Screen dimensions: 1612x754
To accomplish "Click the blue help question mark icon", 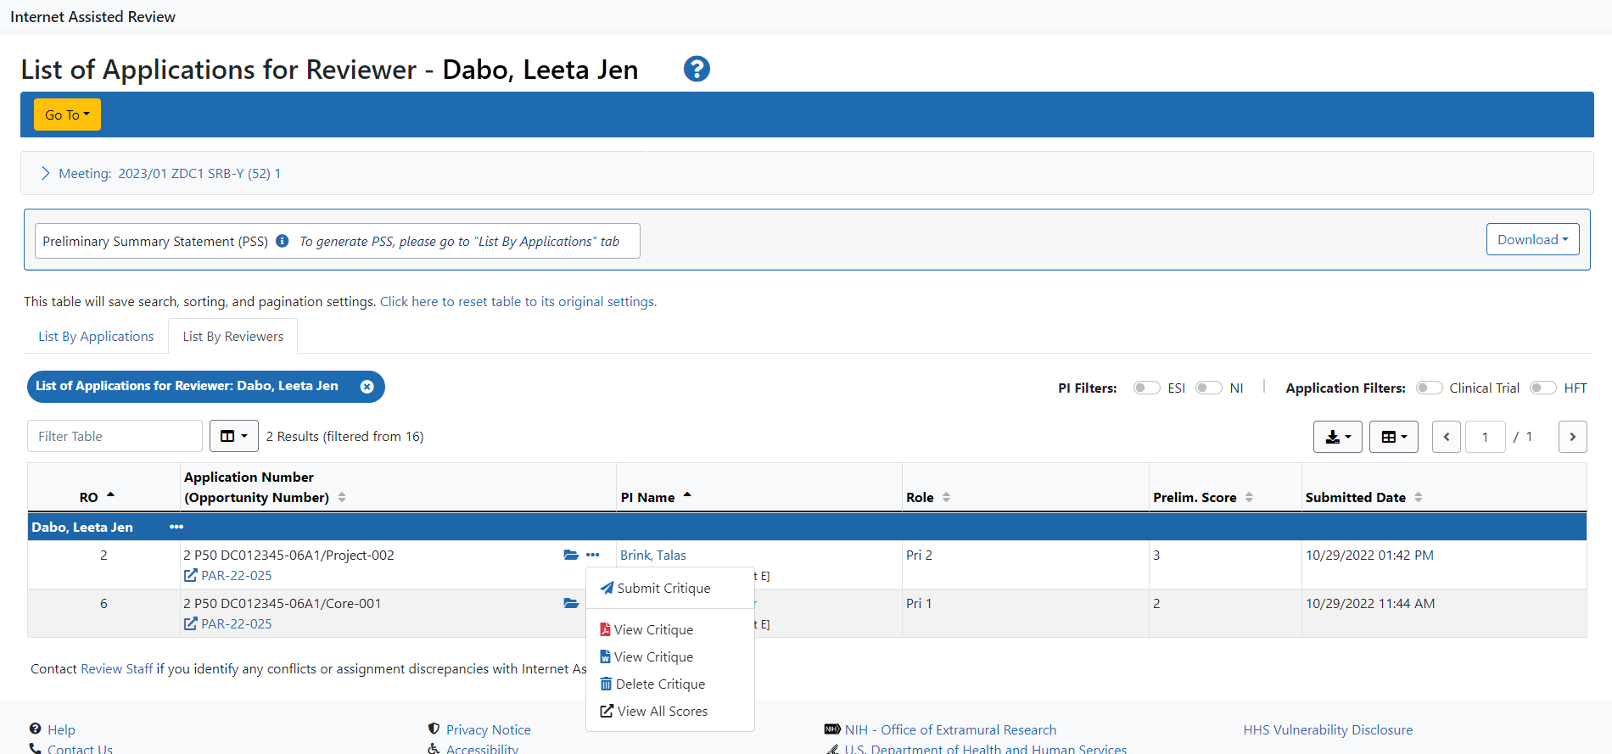I will (x=697, y=69).
